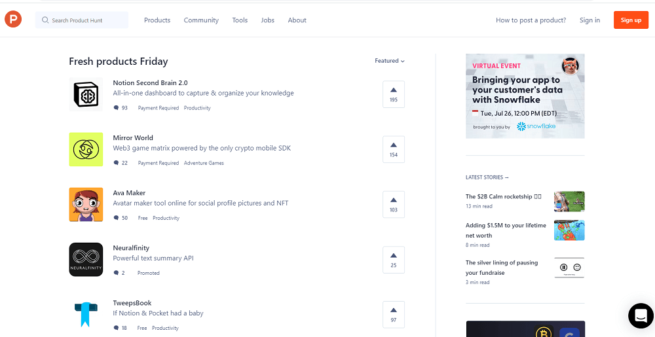Expand the Featured sort dropdown

click(390, 61)
